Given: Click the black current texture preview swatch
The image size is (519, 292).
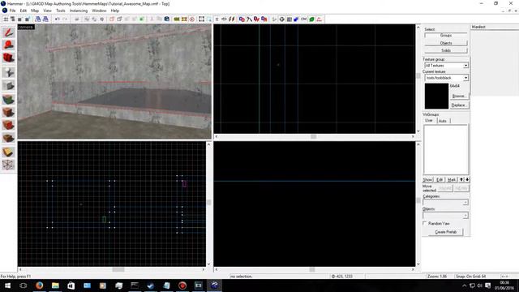Looking at the screenshot, I should pos(436,96).
